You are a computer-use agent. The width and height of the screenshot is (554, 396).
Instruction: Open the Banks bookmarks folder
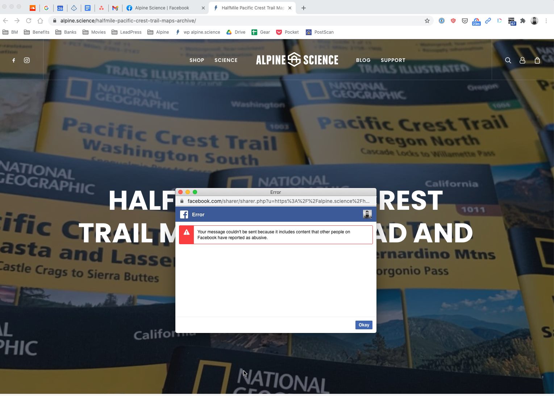pyautogui.click(x=66, y=32)
